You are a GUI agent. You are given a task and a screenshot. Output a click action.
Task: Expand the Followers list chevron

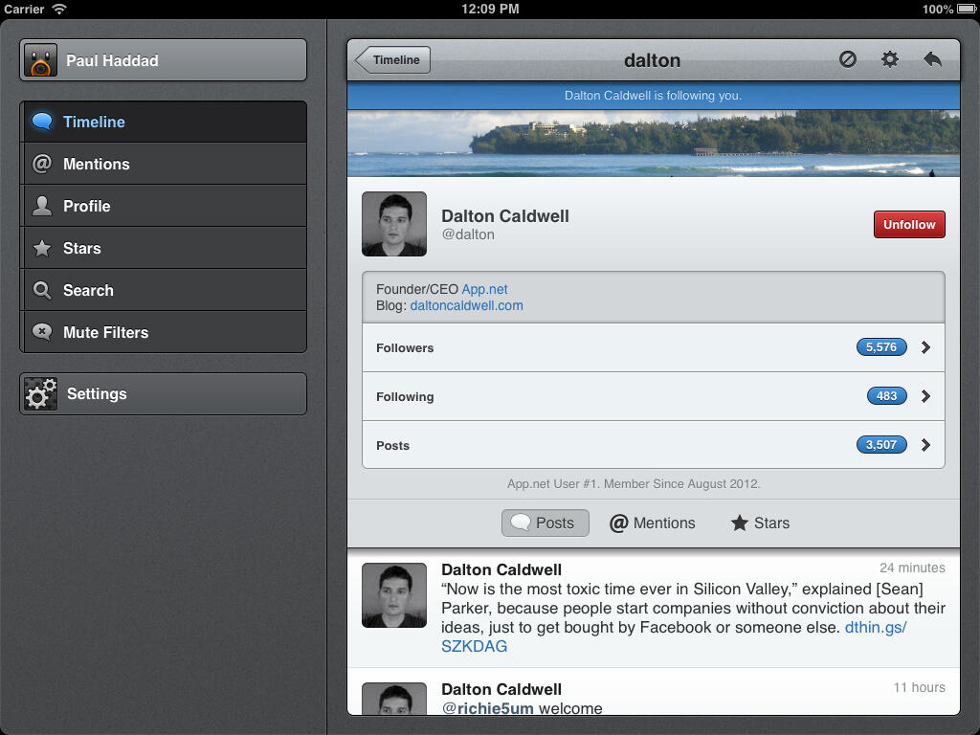click(x=926, y=347)
